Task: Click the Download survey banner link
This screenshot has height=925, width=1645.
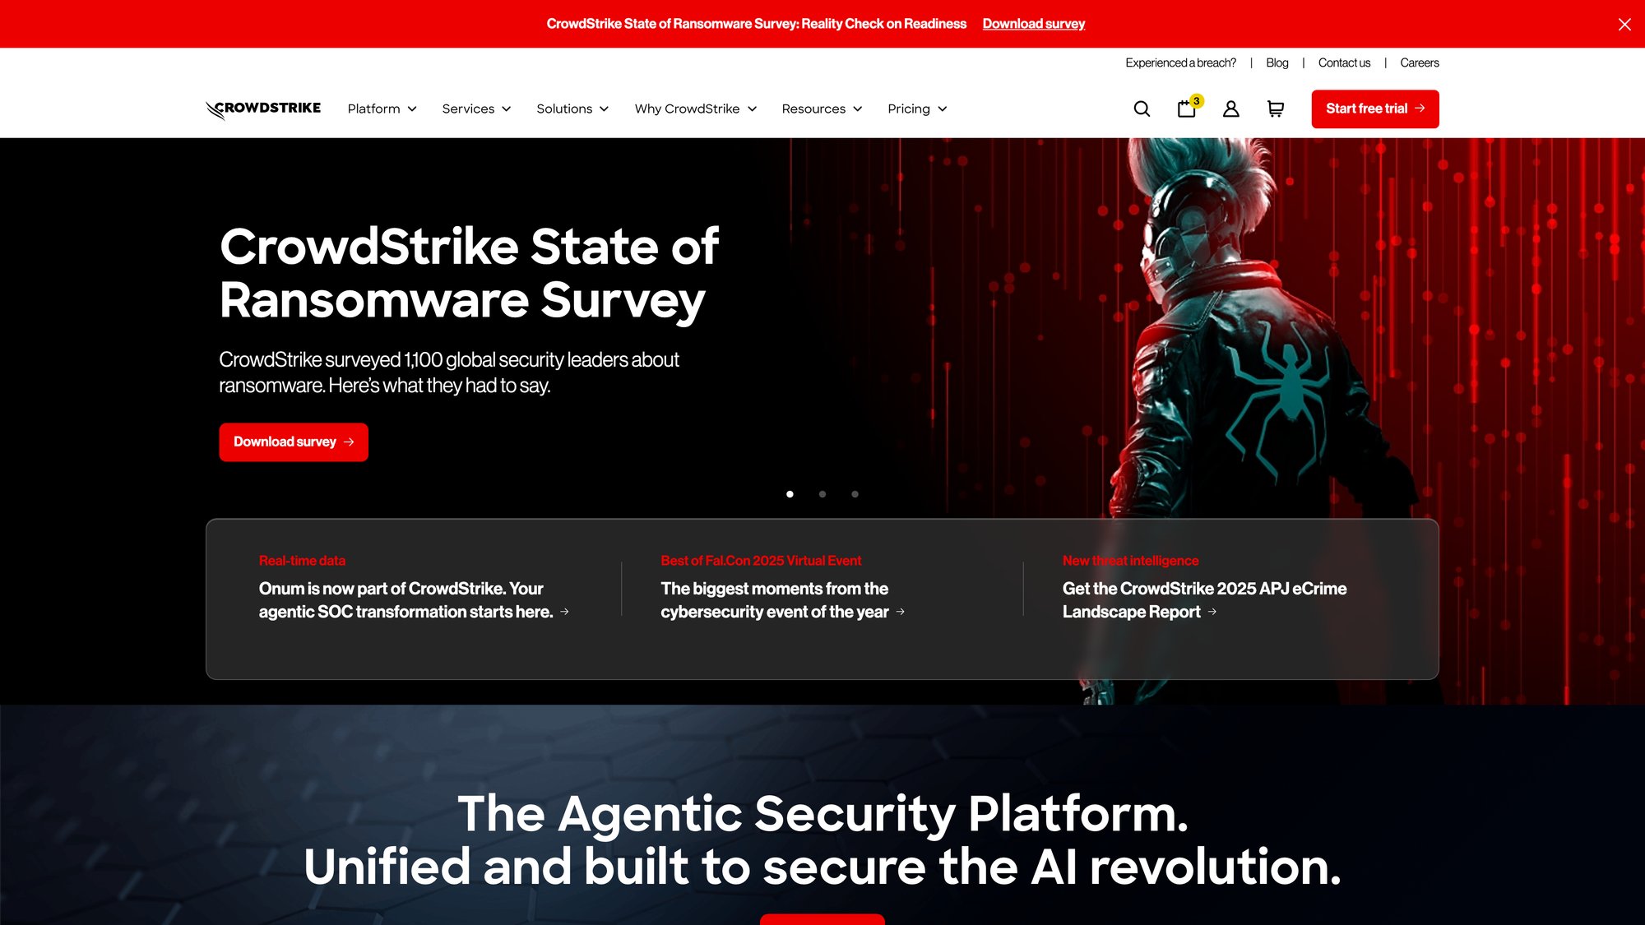Action: [1033, 24]
